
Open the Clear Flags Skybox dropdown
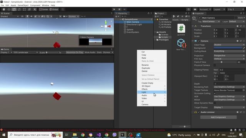tap(229, 45)
